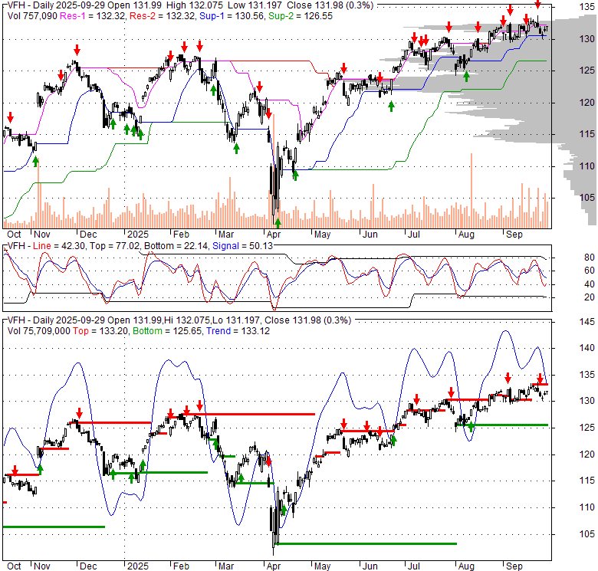Image resolution: width=598 pixels, height=571 pixels.
Task: Click the 125 label on the support-resistance chart axis
Action: pyautogui.click(x=587, y=71)
